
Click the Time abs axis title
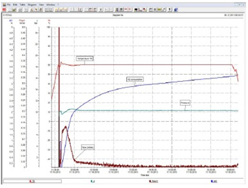coord(145,175)
